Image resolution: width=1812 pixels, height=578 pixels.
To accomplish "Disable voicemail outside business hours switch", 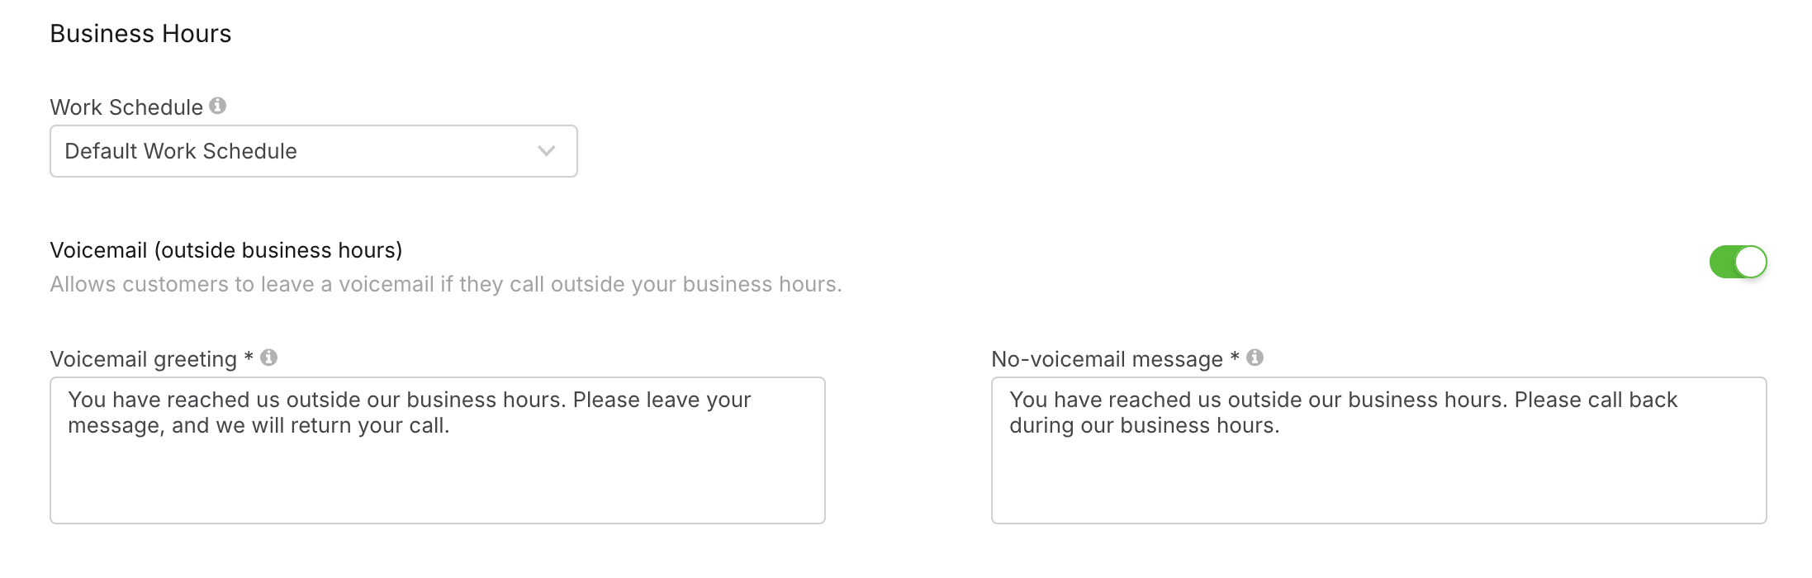I will coord(1738,262).
